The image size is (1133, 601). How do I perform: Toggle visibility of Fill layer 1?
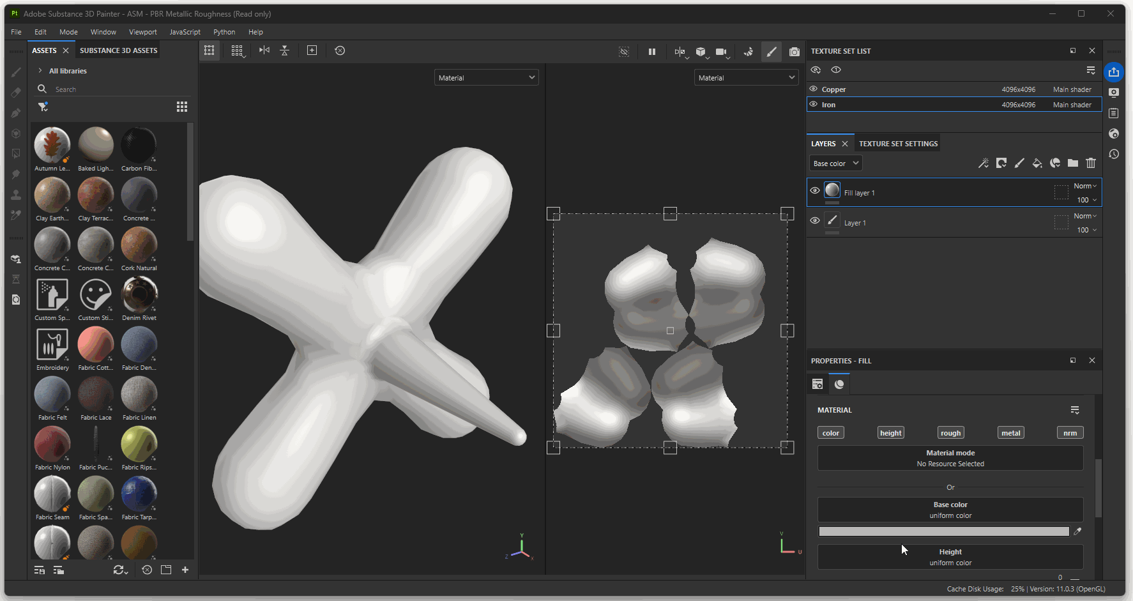(x=815, y=190)
